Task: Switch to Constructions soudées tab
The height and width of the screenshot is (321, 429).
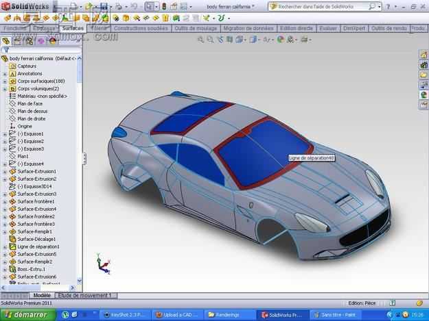Action: pos(141,28)
